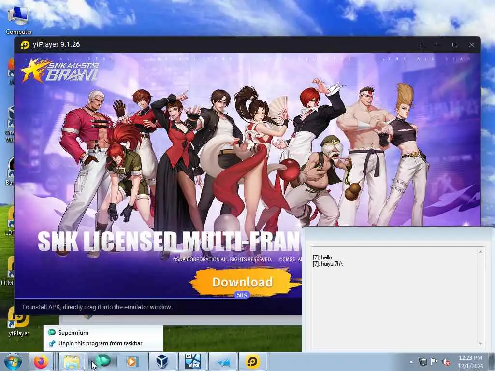Click scroll-up arrow in the chat panel

click(x=480, y=251)
